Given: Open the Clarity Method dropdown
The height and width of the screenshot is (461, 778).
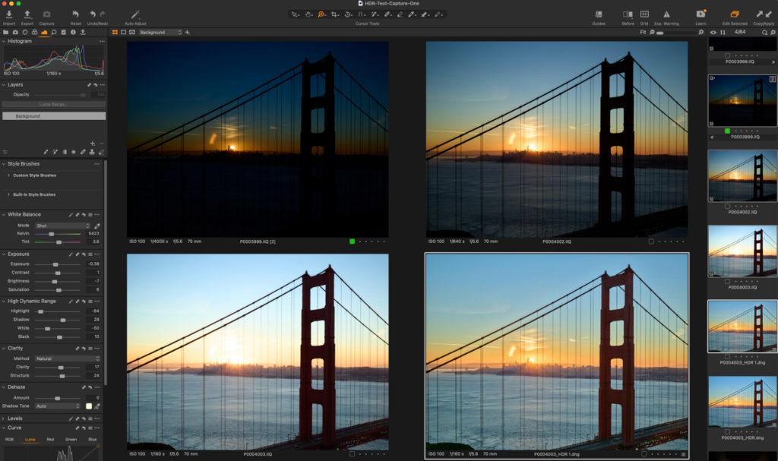Looking at the screenshot, I should tap(67, 358).
